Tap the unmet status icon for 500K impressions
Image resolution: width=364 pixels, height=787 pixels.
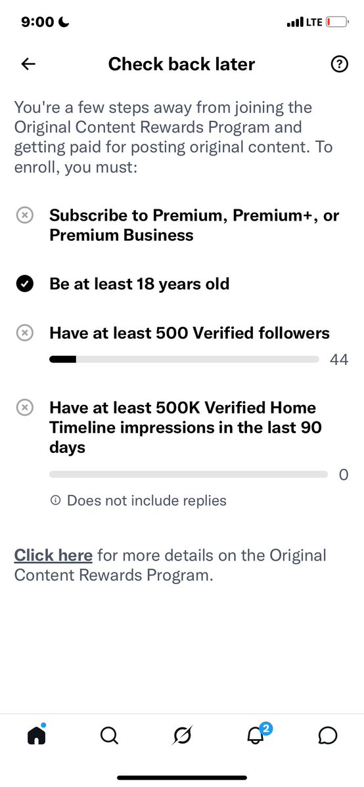[24, 408]
